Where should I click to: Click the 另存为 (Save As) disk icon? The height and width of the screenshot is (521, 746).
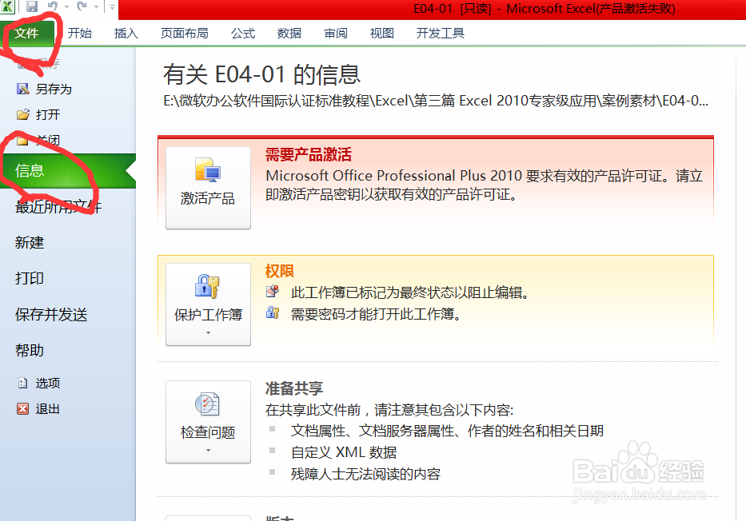click(x=22, y=88)
